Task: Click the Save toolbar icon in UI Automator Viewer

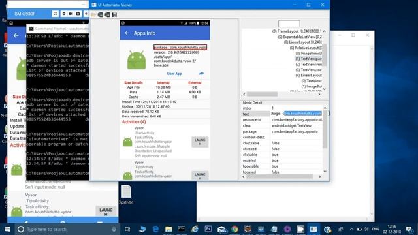Action: [114, 14]
